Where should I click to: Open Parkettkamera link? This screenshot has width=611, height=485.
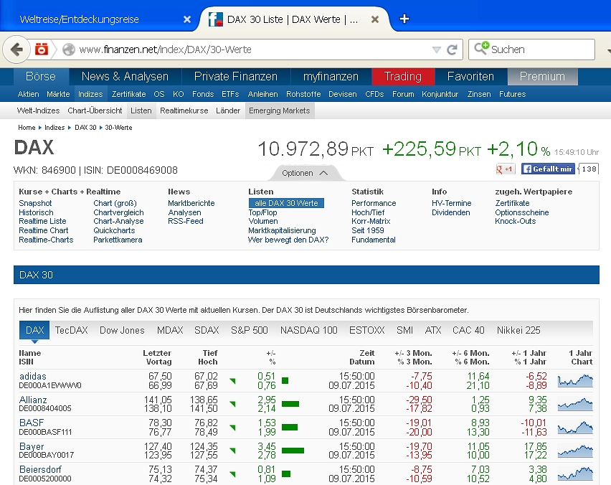(118, 240)
